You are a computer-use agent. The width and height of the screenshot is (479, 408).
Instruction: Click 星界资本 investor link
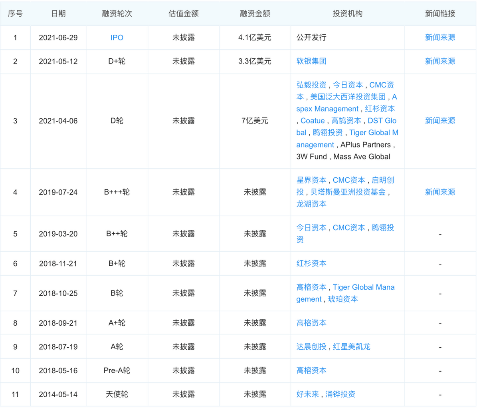point(311,180)
